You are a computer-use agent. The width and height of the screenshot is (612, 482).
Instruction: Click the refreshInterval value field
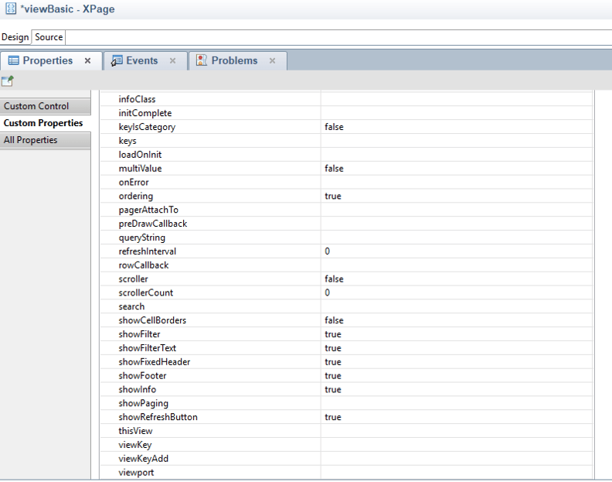tap(456, 251)
